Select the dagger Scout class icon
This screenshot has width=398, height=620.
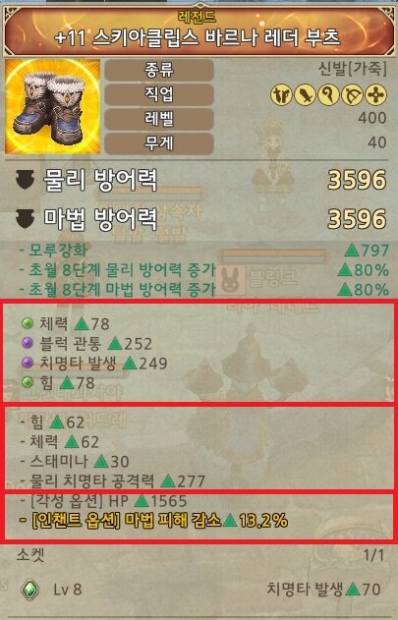305,95
